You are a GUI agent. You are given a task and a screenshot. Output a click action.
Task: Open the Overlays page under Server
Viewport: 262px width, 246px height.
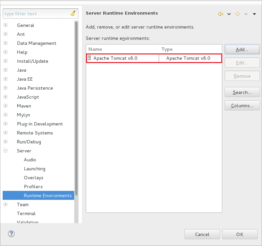pos(33,178)
